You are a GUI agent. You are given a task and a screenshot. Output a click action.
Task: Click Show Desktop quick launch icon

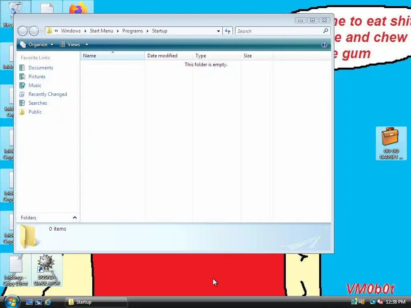pyautogui.click(x=29, y=302)
